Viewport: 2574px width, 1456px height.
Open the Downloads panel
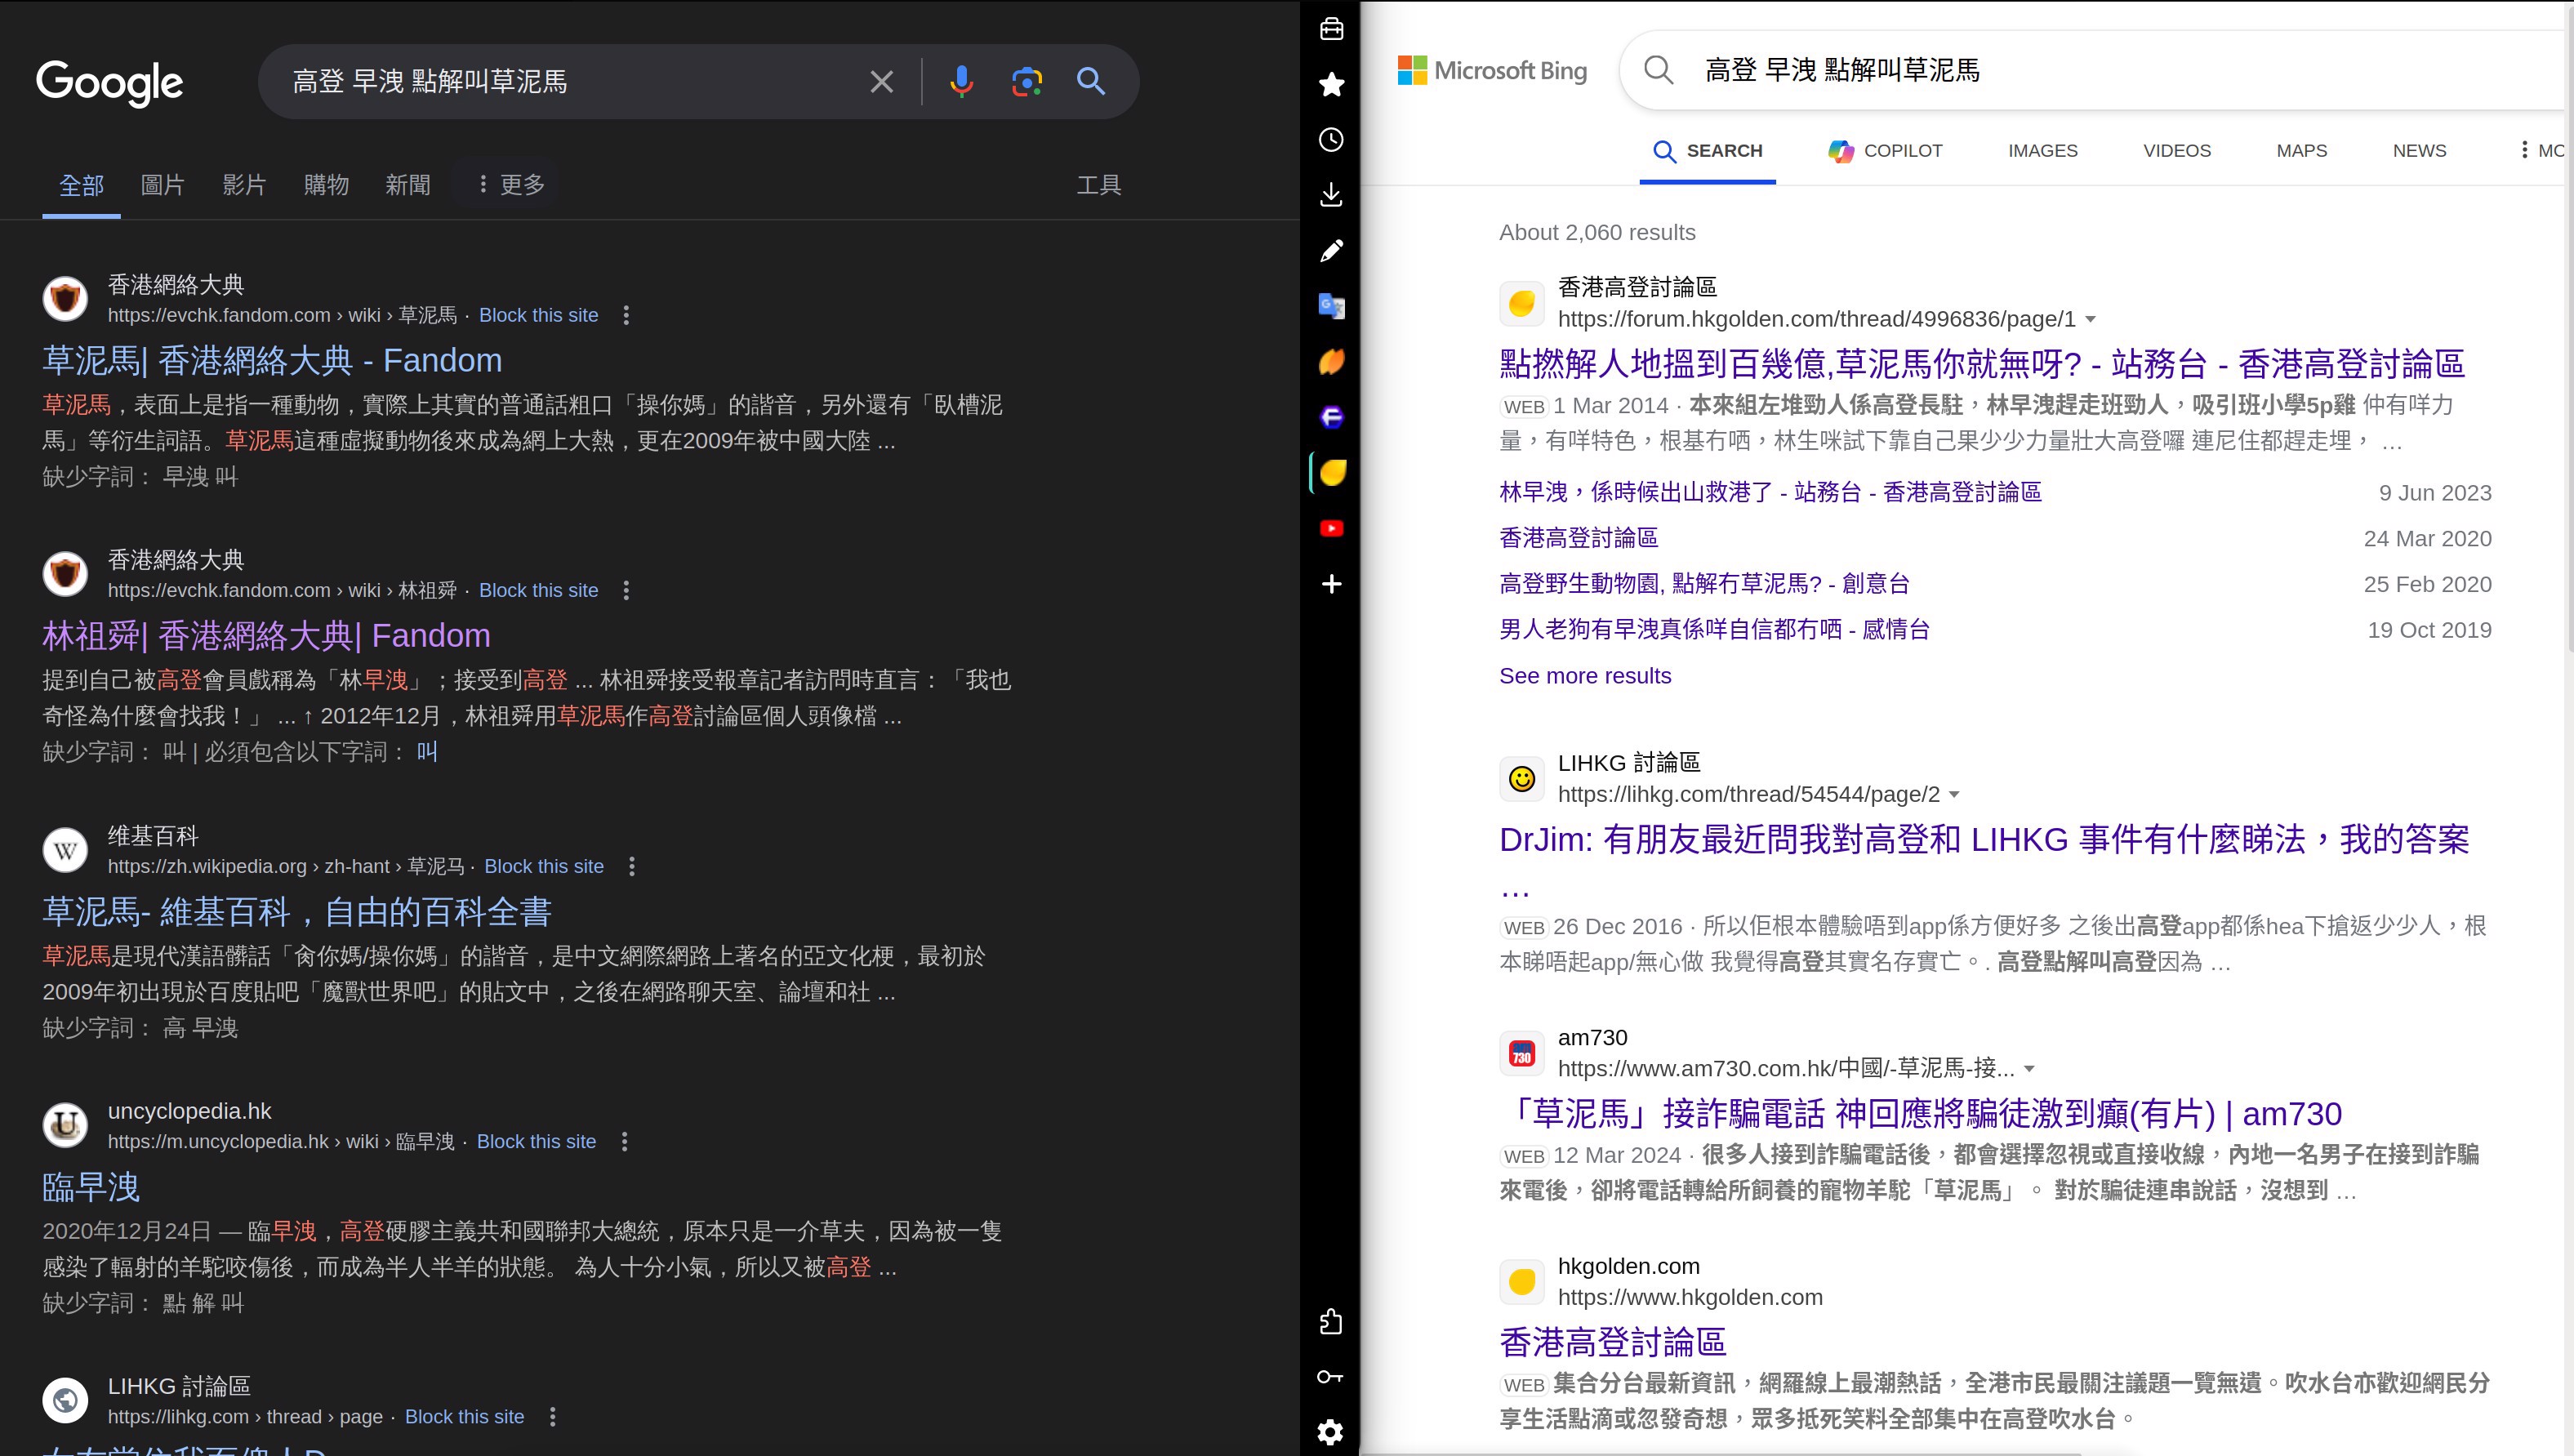tap(1331, 195)
